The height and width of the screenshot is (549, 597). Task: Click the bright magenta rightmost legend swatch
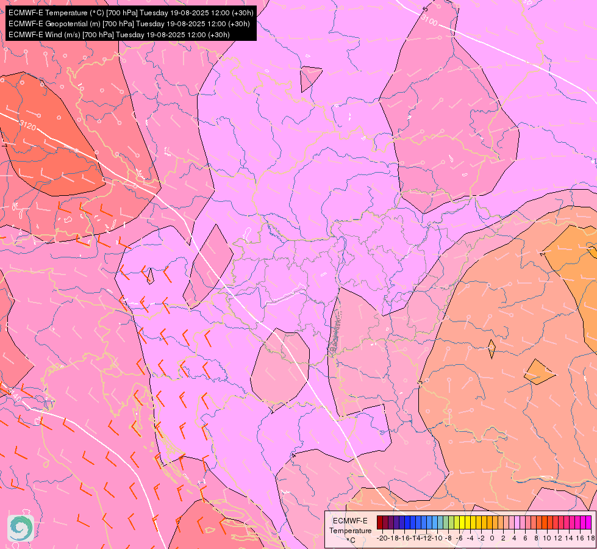(x=588, y=522)
